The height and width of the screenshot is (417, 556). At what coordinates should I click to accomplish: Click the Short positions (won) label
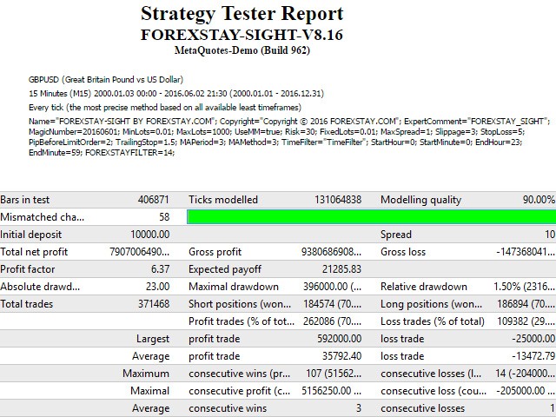point(240,304)
